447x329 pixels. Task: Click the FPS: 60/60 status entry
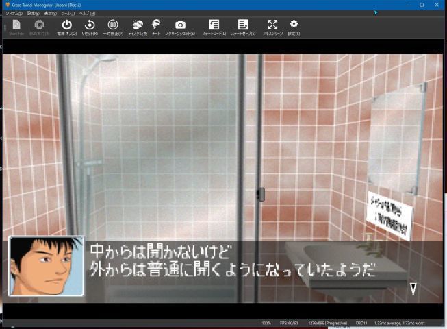click(x=289, y=323)
